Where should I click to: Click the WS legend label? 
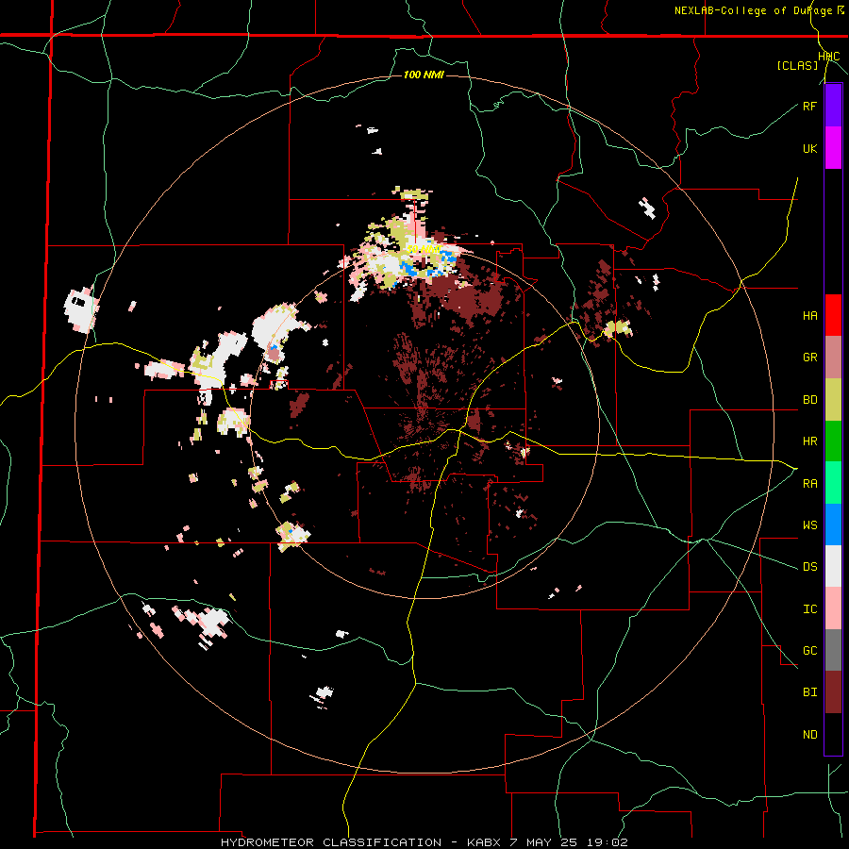809,524
